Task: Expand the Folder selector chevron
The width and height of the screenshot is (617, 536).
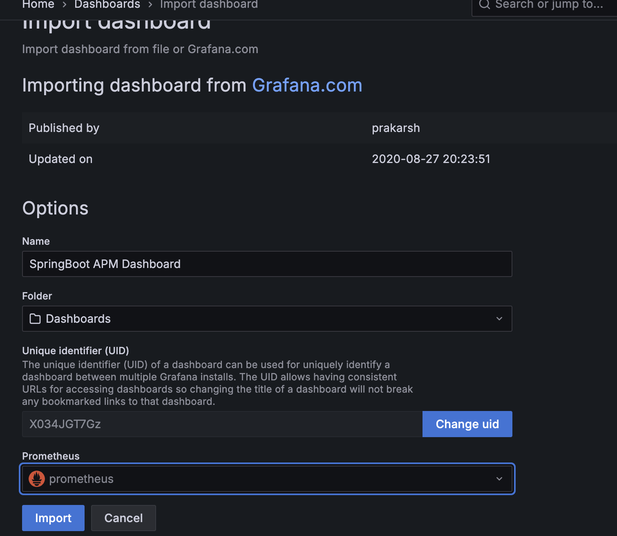Action: click(x=499, y=319)
